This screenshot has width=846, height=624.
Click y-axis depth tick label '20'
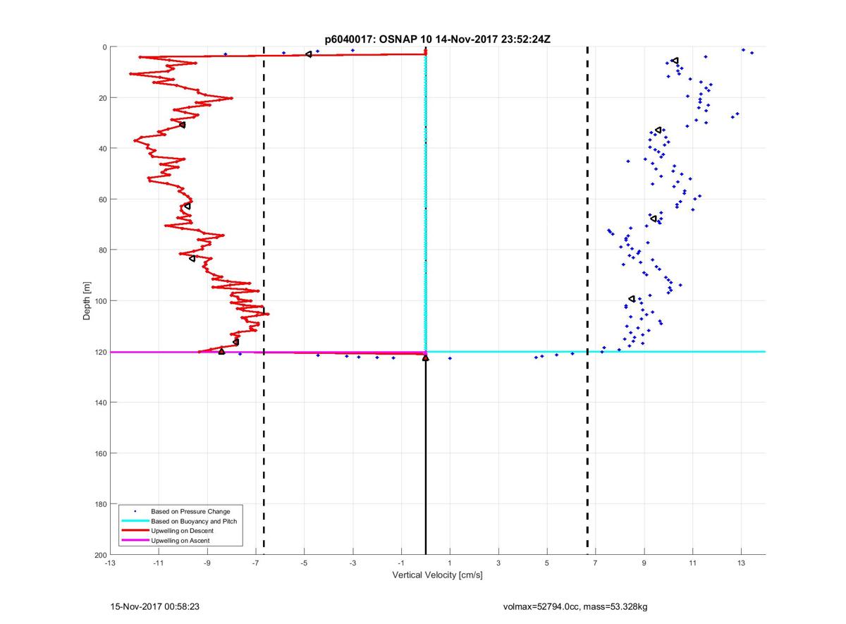pyautogui.click(x=102, y=98)
